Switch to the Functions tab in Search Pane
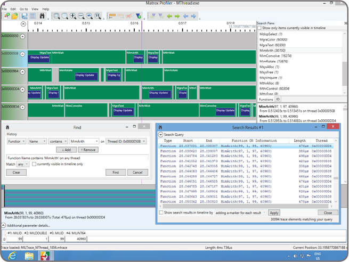 pyautogui.click(x=266, y=100)
